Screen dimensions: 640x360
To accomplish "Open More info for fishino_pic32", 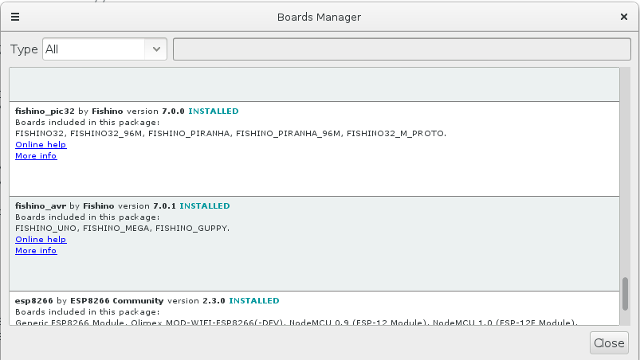I will [x=36, y=156].
